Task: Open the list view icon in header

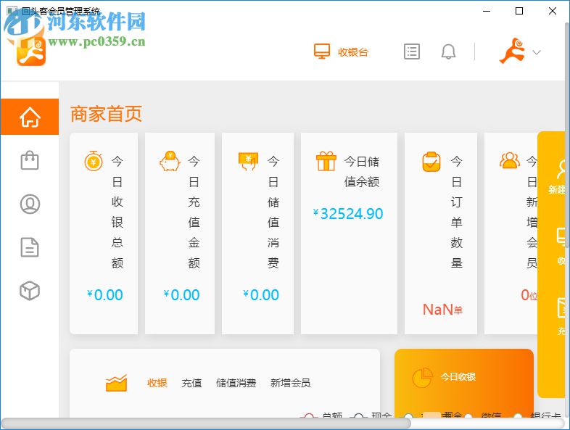Action: pyautogui.click(x=412, y=51)
